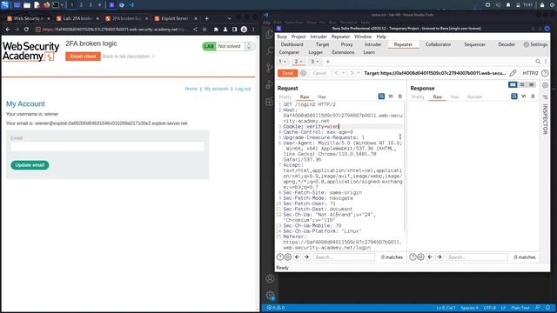Focus the Request search field
The image size is (557, 313).
344,257
